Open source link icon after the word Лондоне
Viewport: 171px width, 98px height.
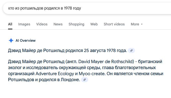coord(85,80)
